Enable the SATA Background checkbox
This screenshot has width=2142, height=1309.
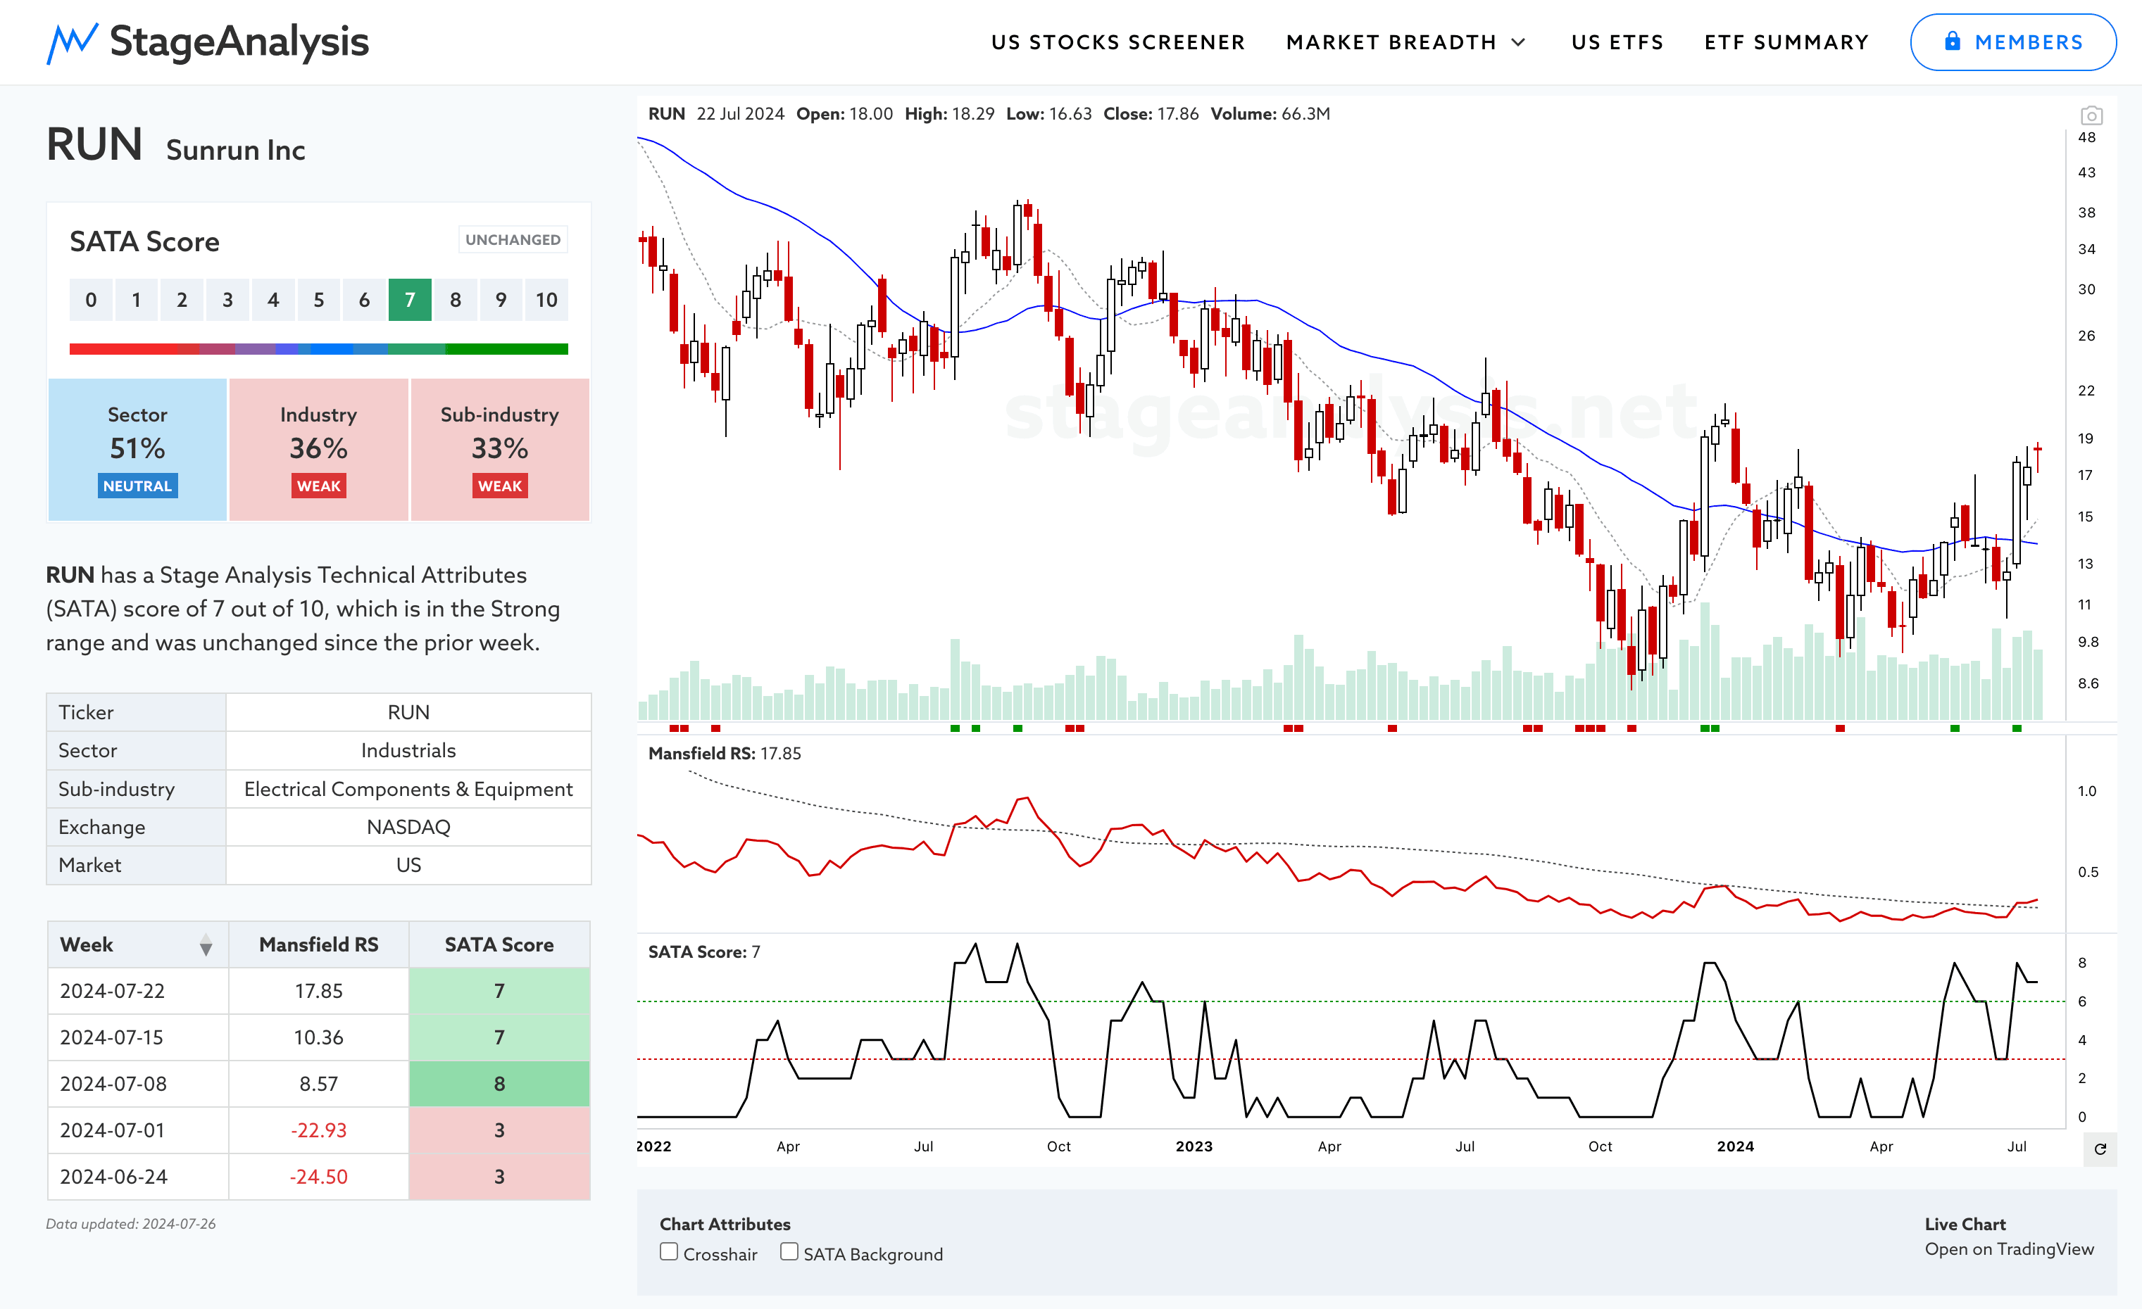point(789,1252)
